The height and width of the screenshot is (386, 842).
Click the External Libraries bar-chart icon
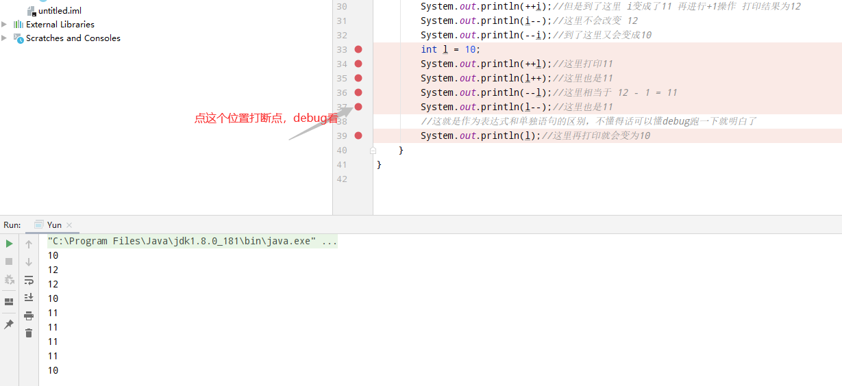[18, 24]
